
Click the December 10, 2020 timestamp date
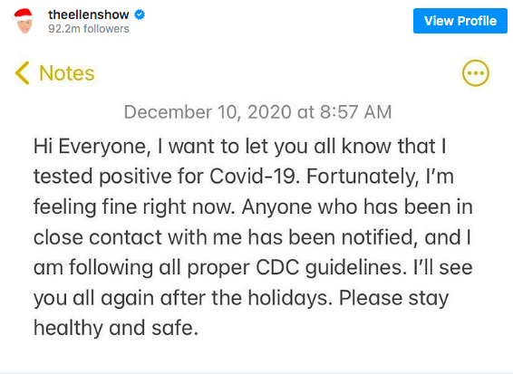pos(208,112)
